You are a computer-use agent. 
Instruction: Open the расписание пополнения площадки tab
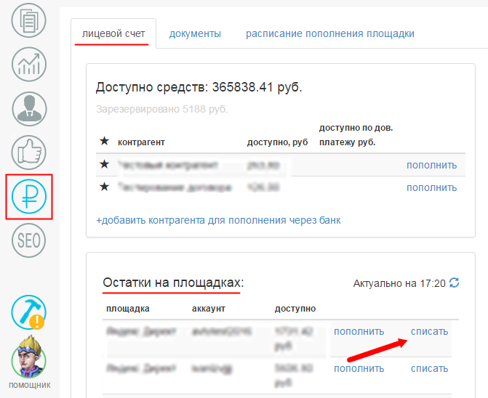(x=330, y=33)
